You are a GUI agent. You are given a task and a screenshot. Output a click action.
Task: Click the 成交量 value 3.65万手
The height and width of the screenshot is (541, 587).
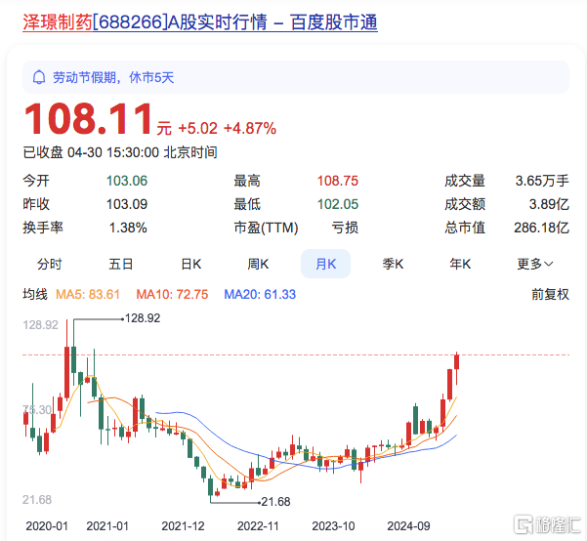(x=542, y=181)
